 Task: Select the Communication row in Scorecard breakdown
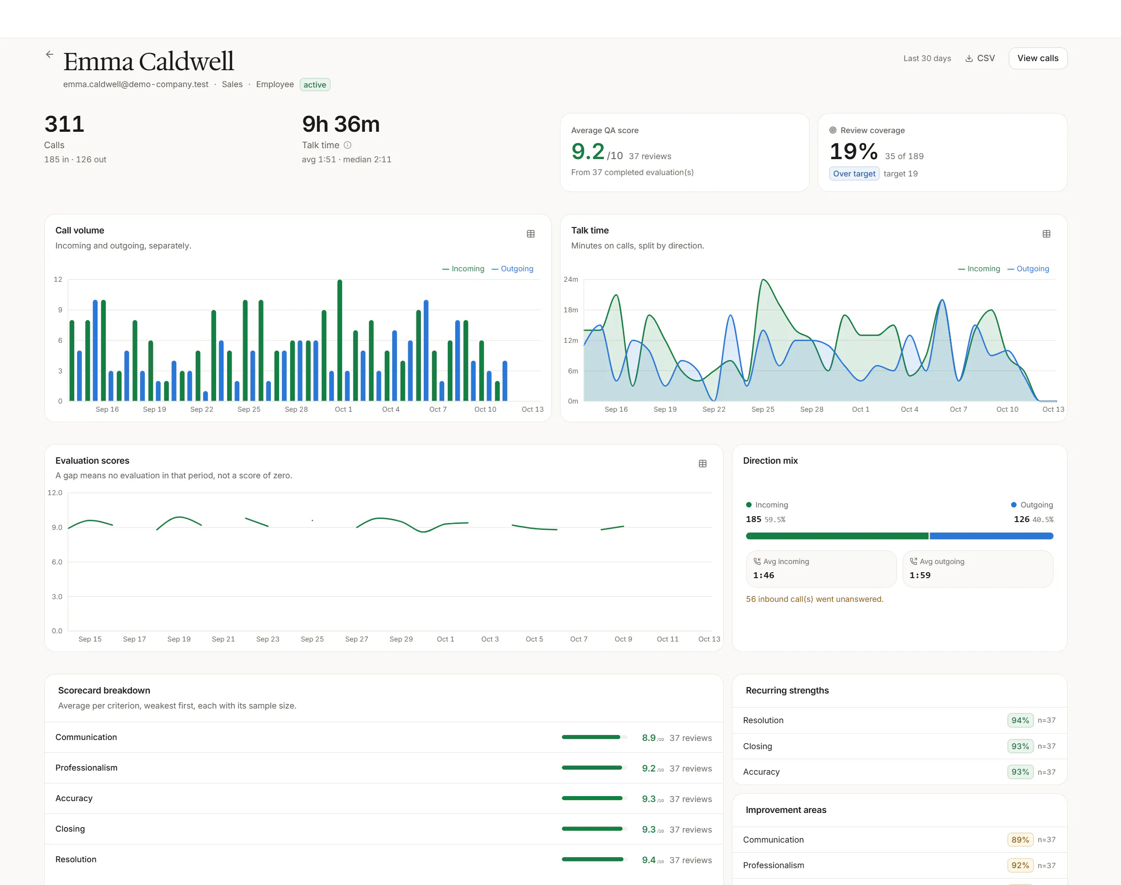coord(384,737)
